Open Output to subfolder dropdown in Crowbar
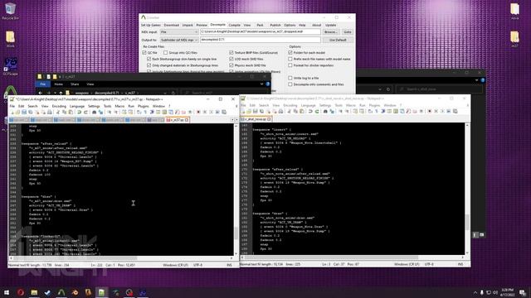 [x=179, y=40]
